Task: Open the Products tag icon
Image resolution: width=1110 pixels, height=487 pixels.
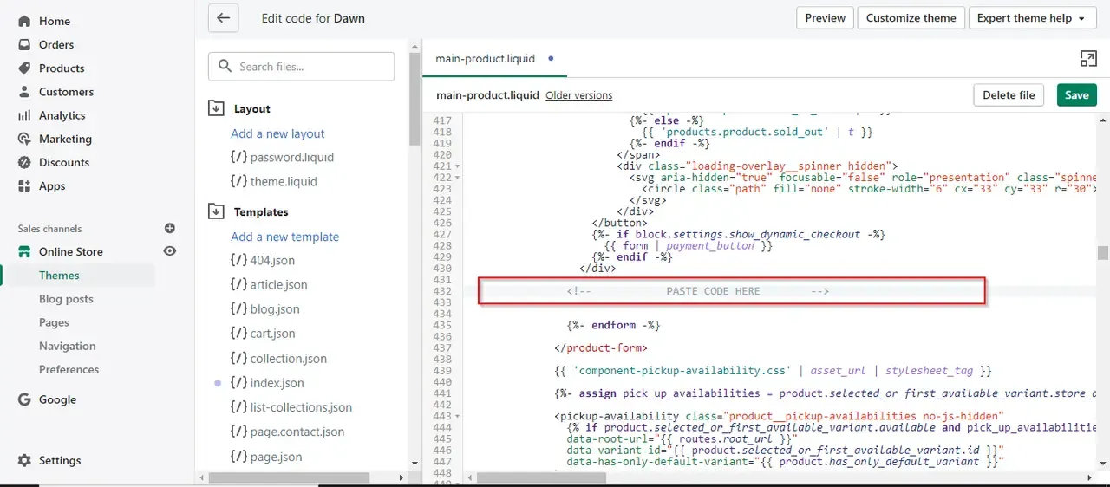Action: pyautogui.click(x=24, y=68)
